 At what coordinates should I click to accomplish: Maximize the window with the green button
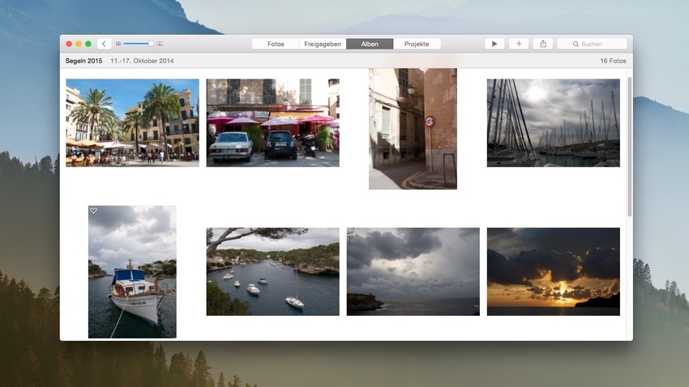point(88,44)
